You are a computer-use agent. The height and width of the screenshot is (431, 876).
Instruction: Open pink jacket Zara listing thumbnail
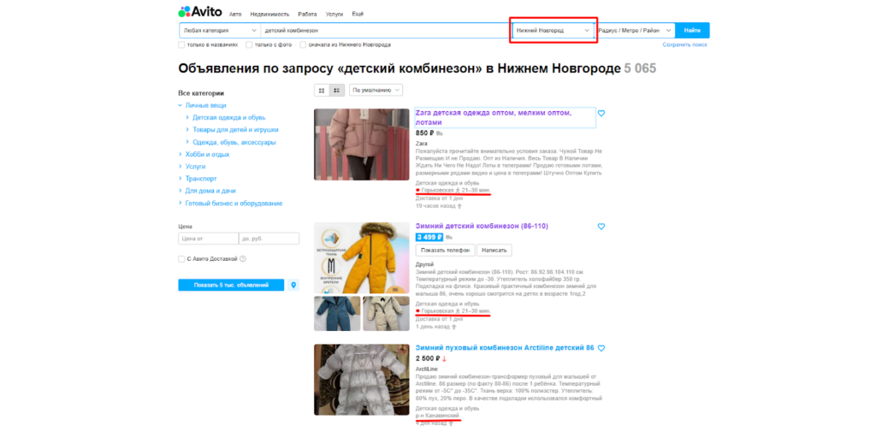pyautogui.click(x=362, y=145)
